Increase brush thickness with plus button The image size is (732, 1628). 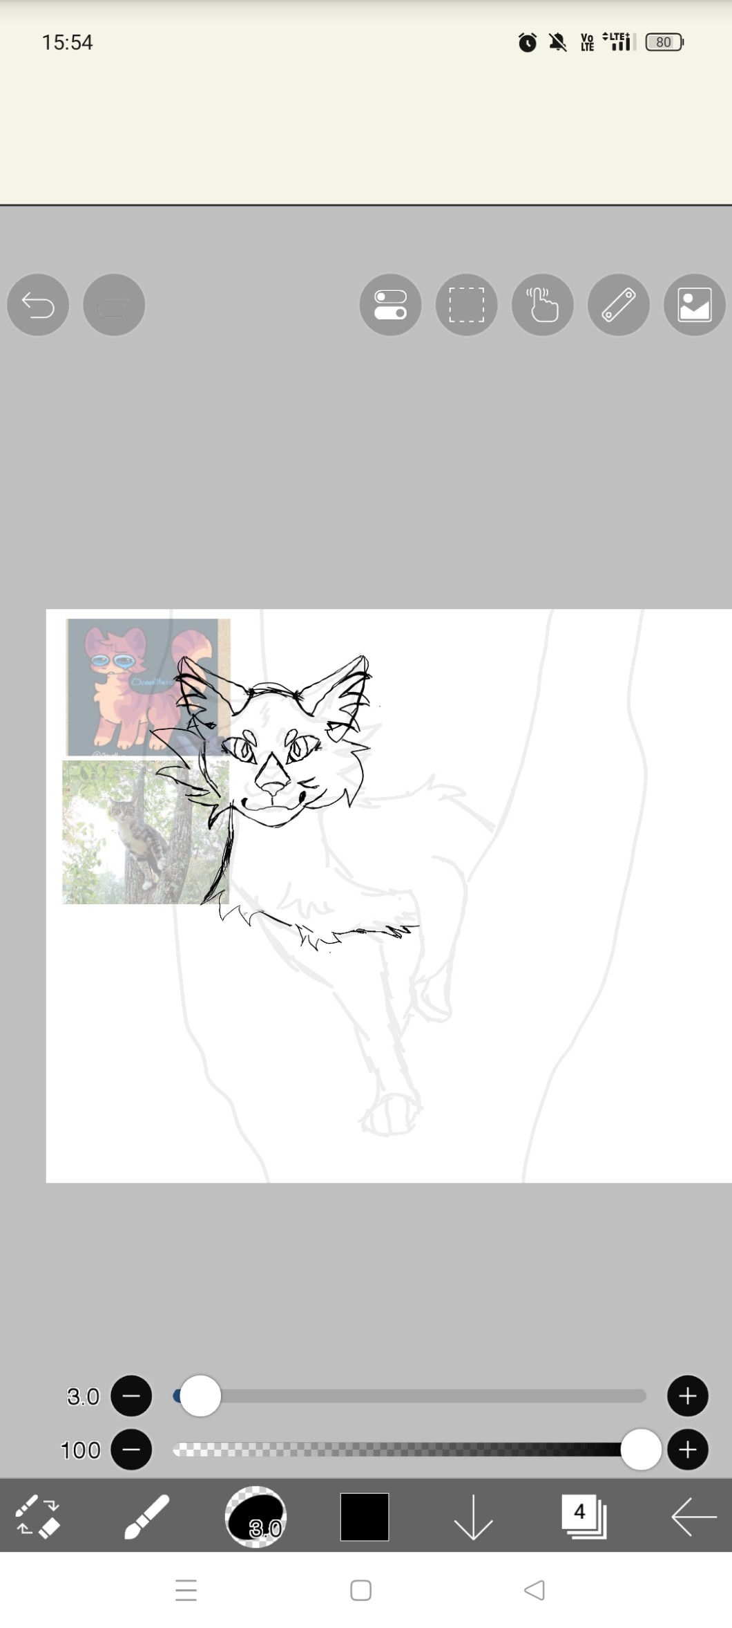(687, 1396)
